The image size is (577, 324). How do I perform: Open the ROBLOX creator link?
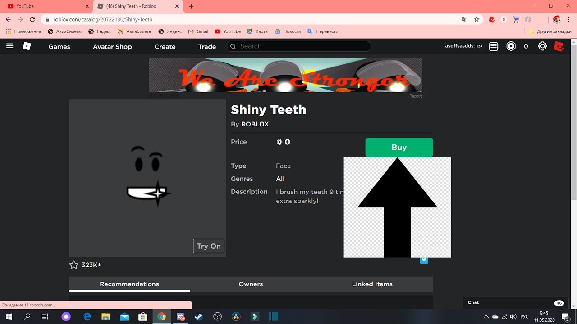255,124
